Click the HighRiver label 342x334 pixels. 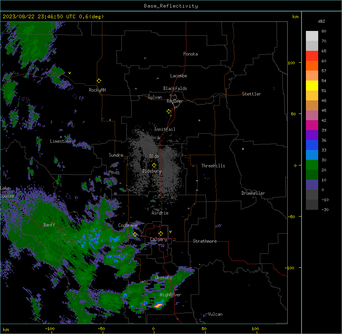(x=171, y=295)
